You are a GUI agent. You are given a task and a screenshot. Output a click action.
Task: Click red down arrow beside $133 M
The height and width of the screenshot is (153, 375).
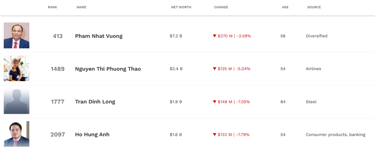point(215,135)
